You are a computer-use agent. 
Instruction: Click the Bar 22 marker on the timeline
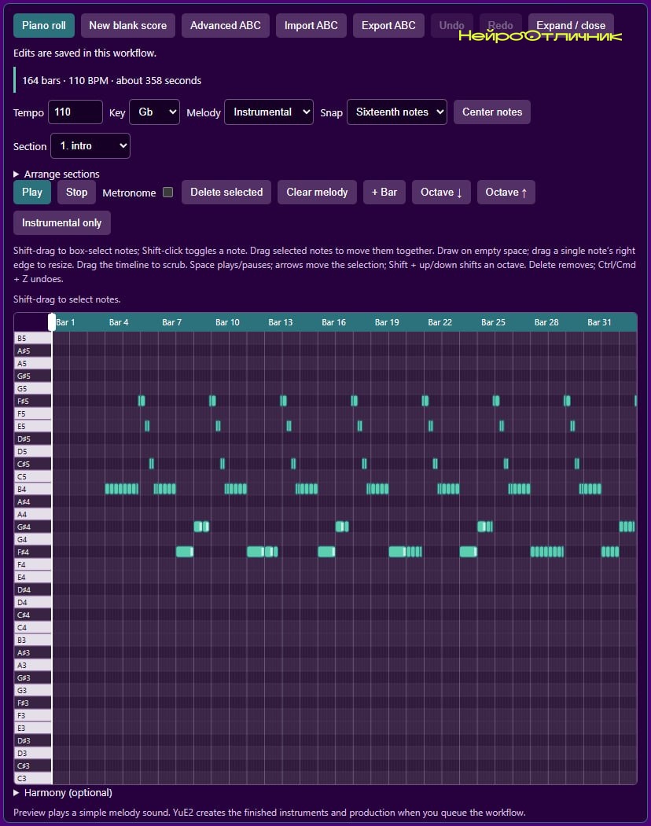pyautogui.click(x=440, y=322)
